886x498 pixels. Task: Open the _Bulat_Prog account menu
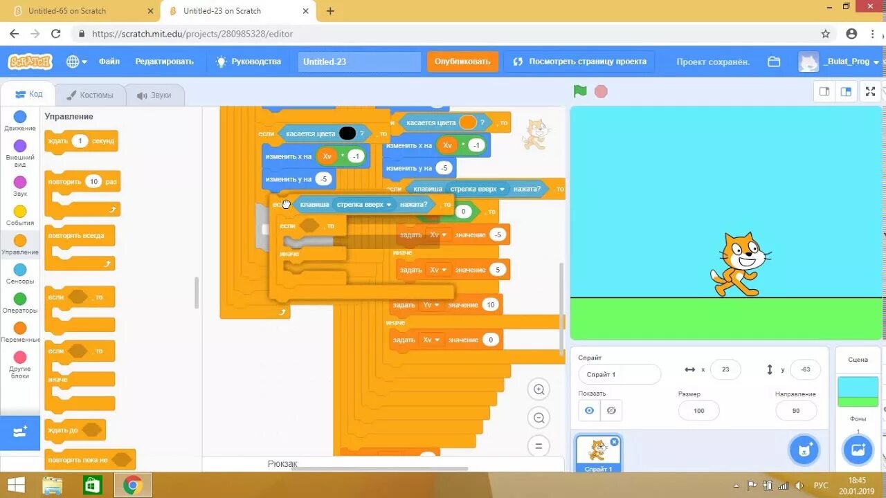(x=839, y=62)
